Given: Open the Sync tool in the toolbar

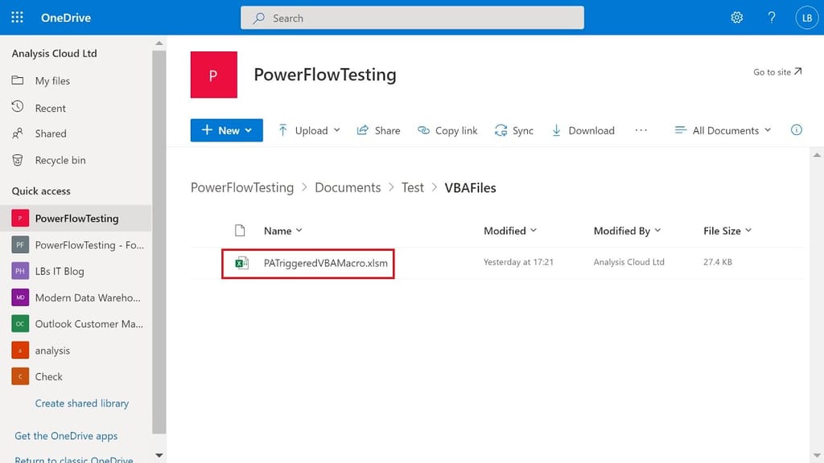Looking at the screenshot, I should (x=514, y=130).
